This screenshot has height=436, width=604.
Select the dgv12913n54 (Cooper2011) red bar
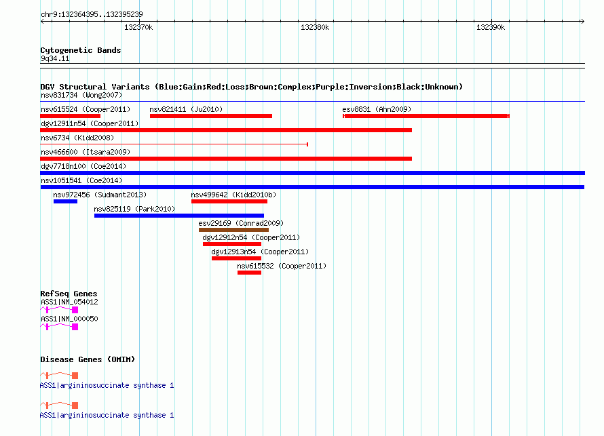(237, 258)
